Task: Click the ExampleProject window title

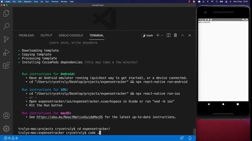Action: (98, 5)
